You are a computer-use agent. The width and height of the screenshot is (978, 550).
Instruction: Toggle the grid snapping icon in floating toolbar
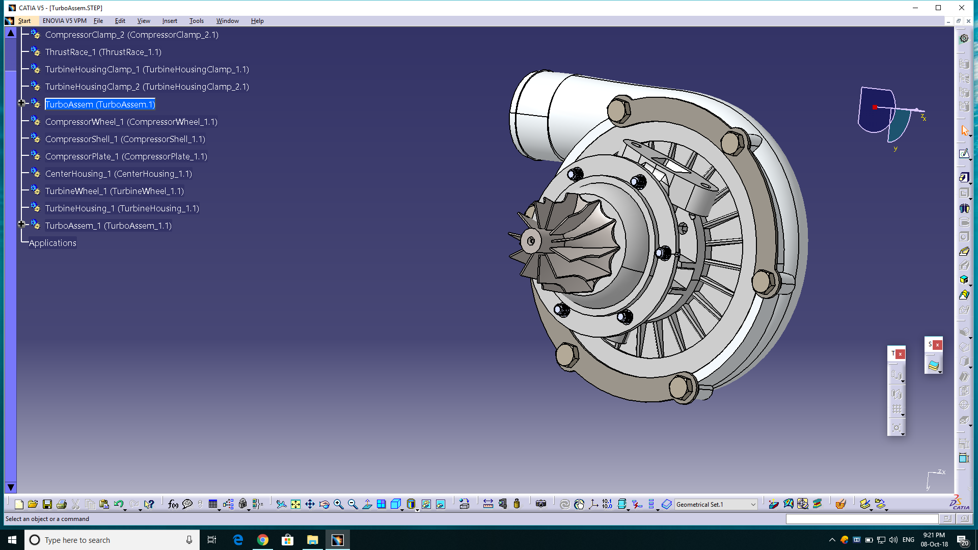pyautogui.click(x=896, y=409)
